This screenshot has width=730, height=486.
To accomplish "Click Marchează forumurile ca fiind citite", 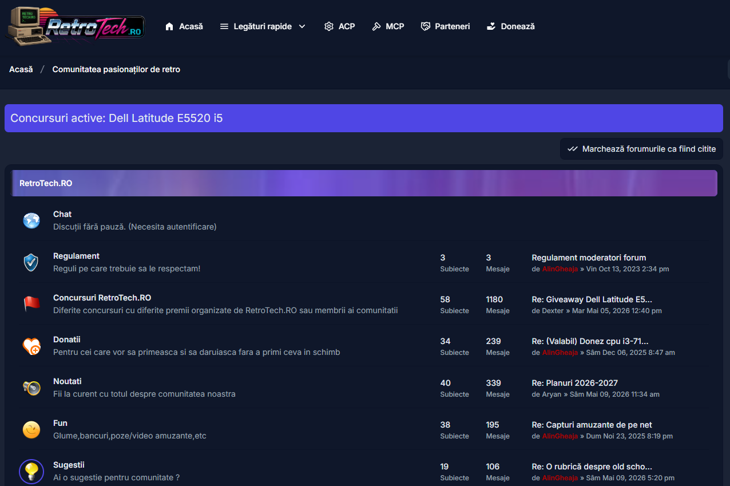I will 641,149.
